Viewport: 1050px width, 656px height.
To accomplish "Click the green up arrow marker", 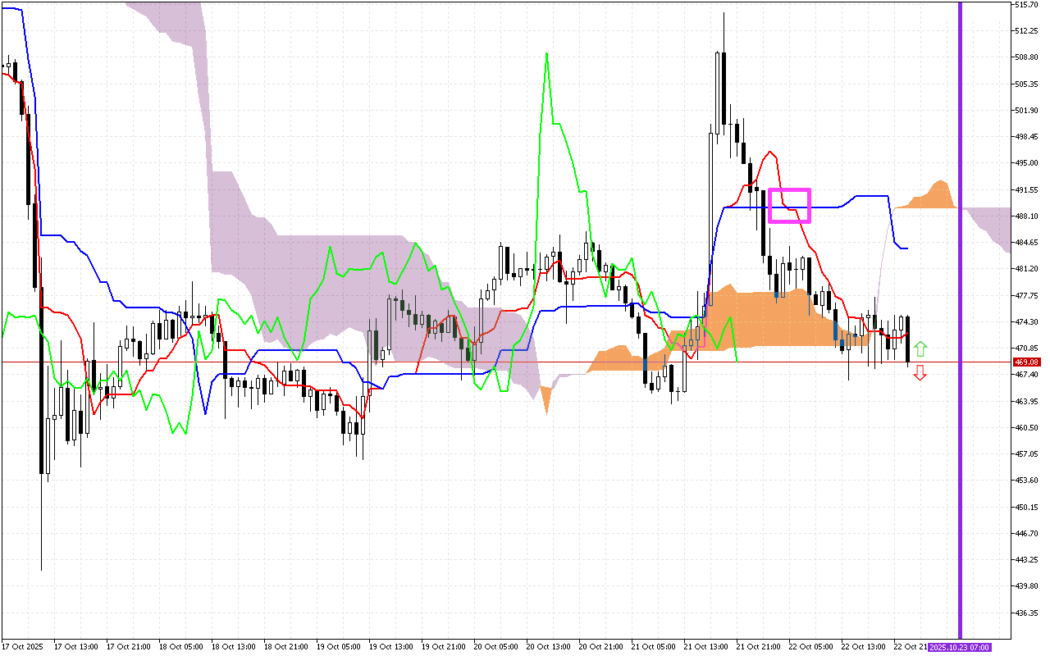I will (920, 348).
